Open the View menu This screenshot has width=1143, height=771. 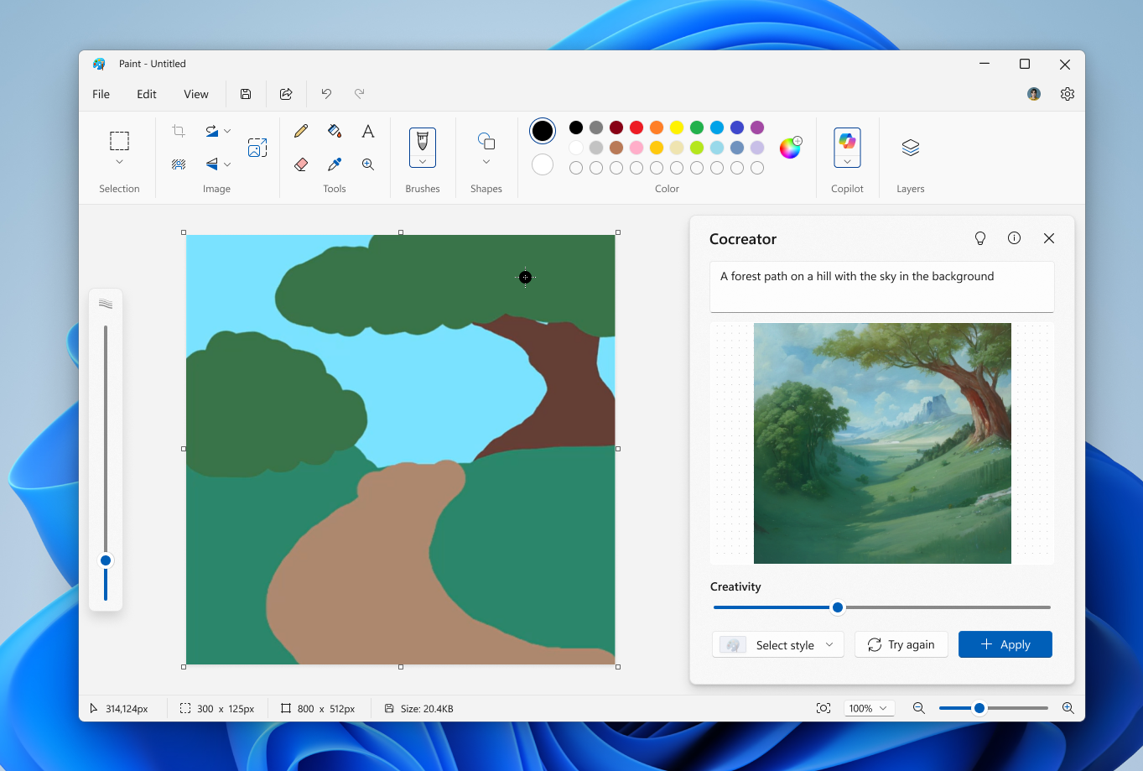coord(195,94)
